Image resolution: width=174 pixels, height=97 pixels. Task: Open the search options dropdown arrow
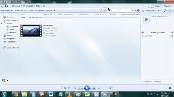pyautogui.click(x=135, y=11)
